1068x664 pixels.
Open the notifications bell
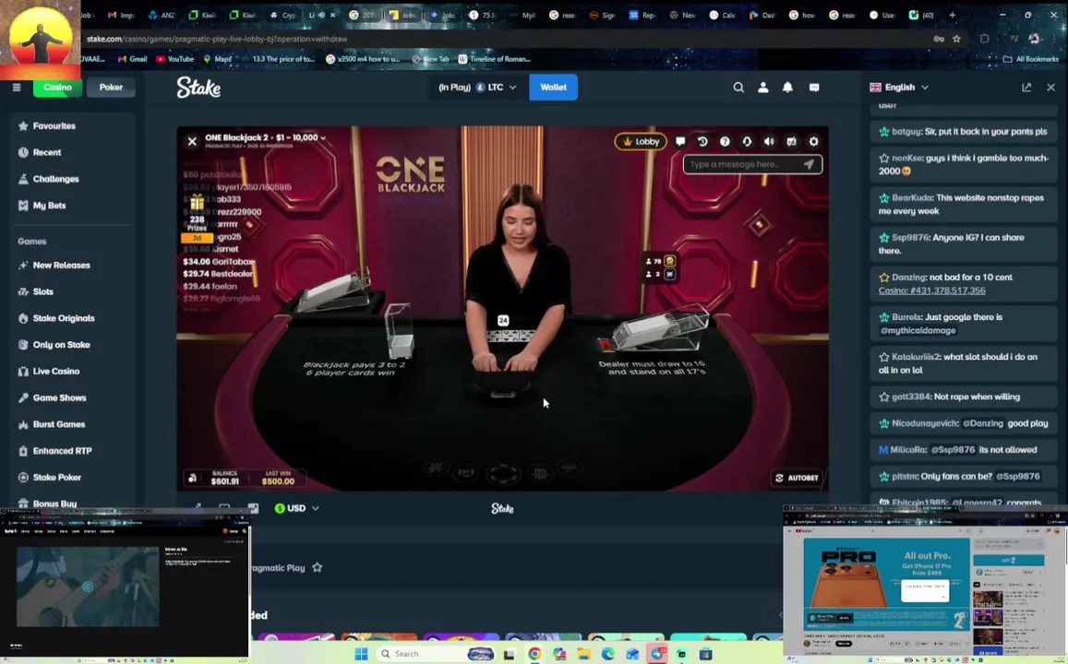click(x=787, y=87)
